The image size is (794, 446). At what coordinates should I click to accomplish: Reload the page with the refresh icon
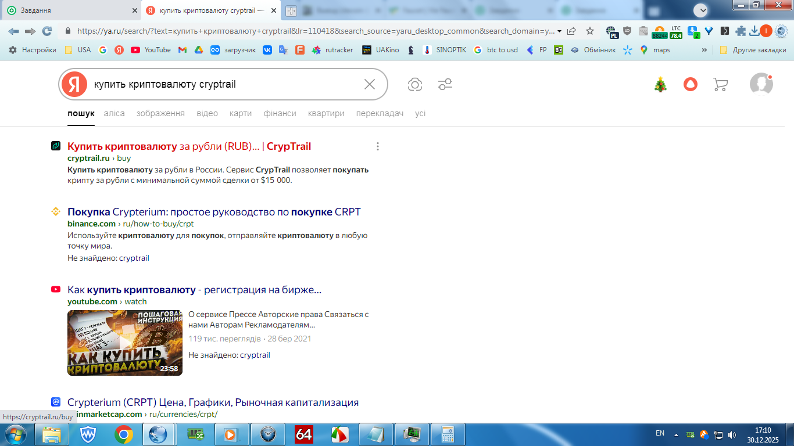47,31
